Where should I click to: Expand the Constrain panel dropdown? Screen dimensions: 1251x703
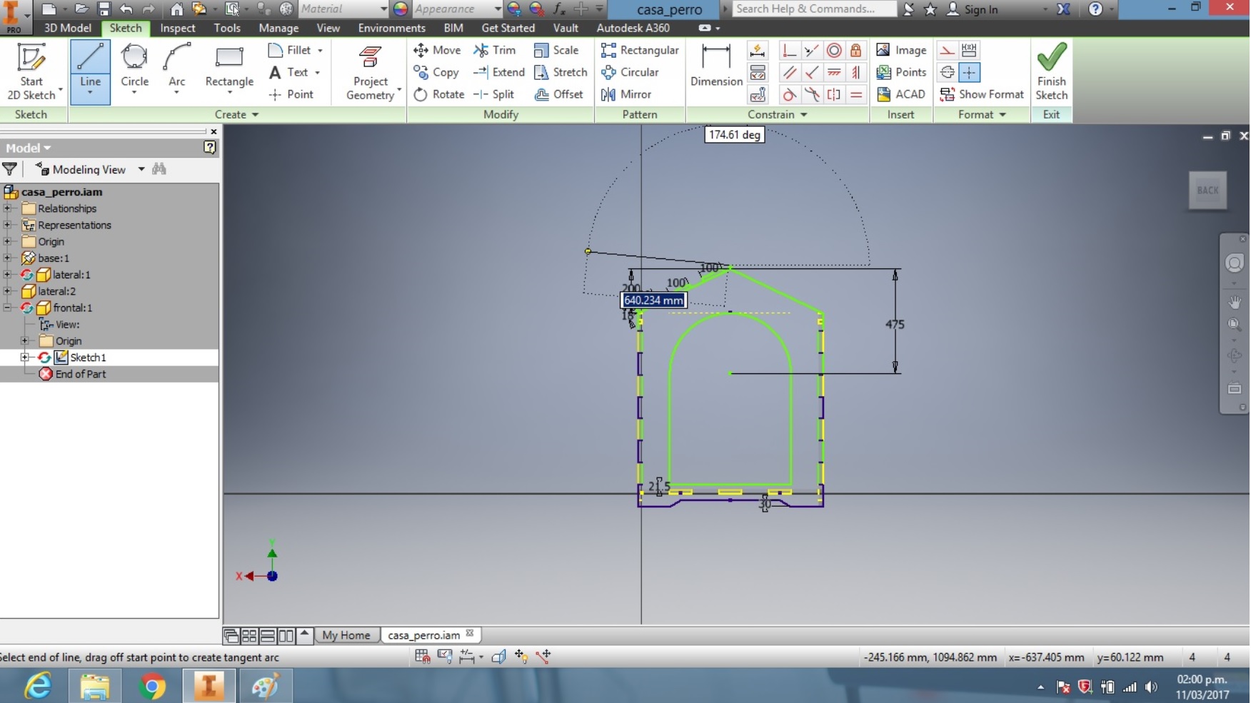777,114
